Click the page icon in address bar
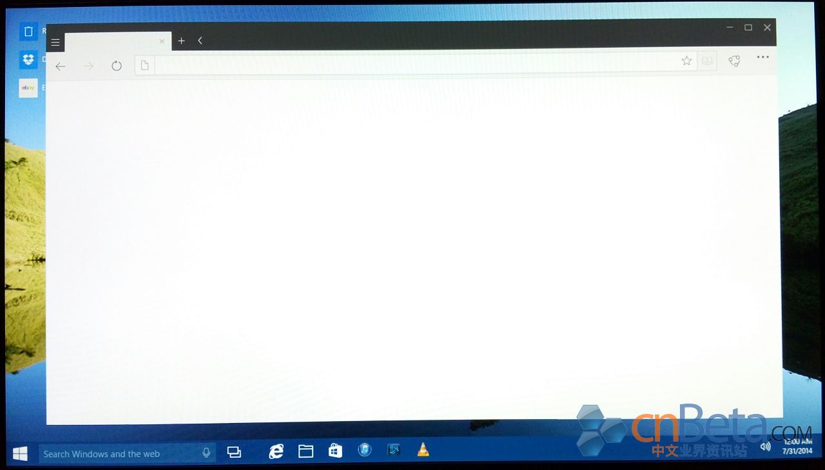 click(x=145, y=65)
